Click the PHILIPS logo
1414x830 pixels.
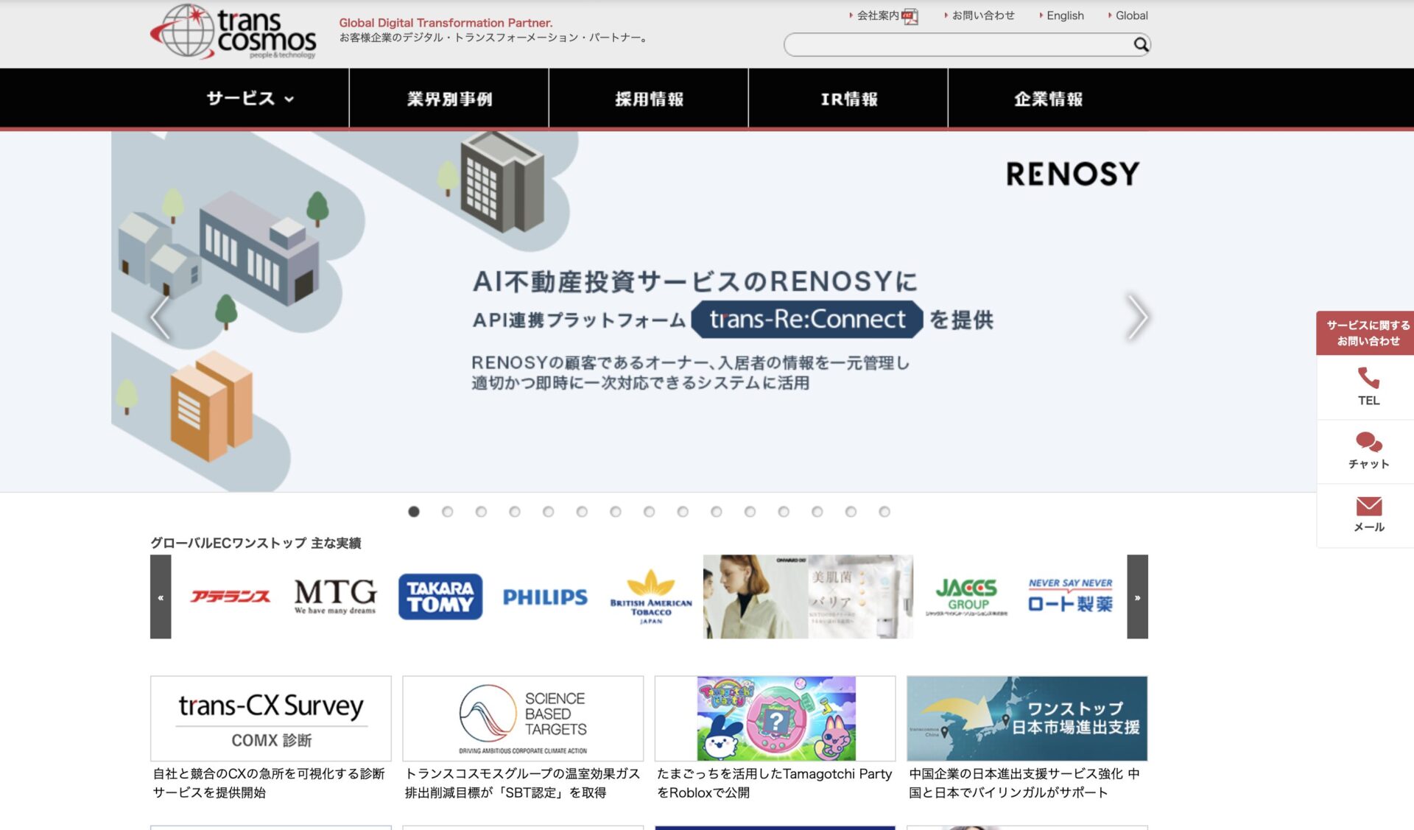545,597
